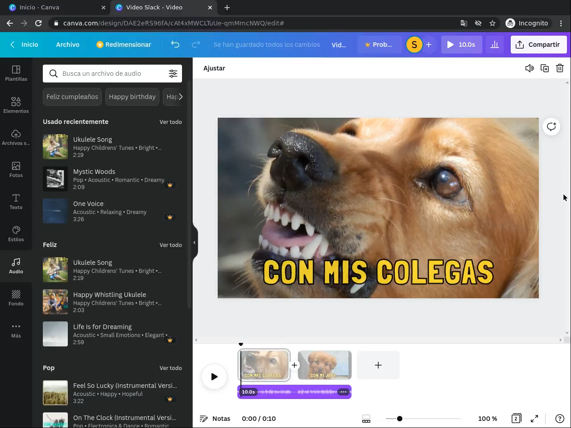Open the analytics bar chart icon
The image size is (571, 428).
[x=495, y=45]
